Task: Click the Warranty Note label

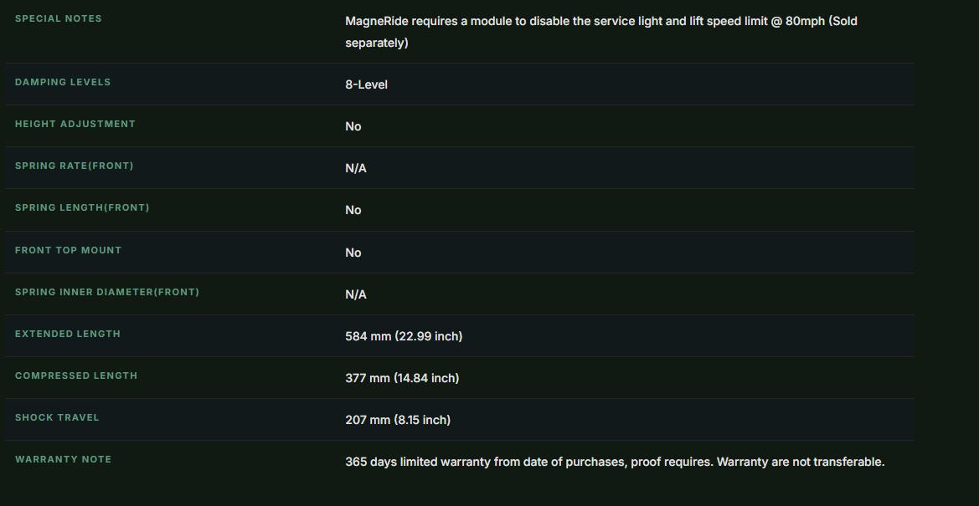Action: (x=63, y=459)
